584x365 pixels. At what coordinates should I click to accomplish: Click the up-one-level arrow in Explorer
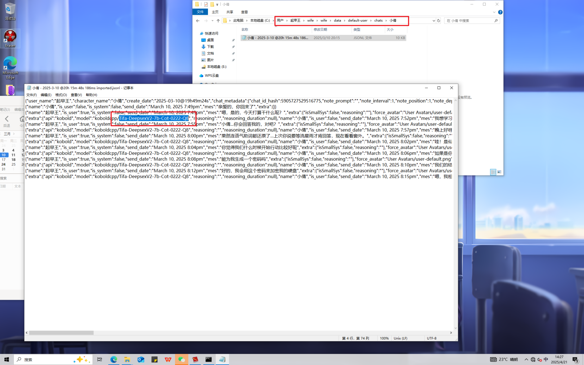[218, 21]
